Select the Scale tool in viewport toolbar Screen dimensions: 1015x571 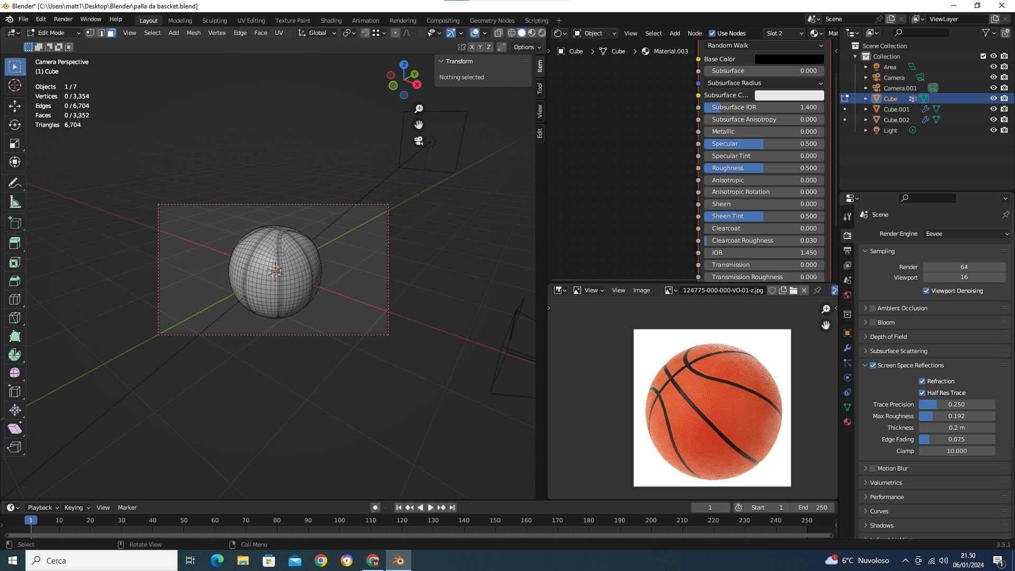(x=15, y=143)
